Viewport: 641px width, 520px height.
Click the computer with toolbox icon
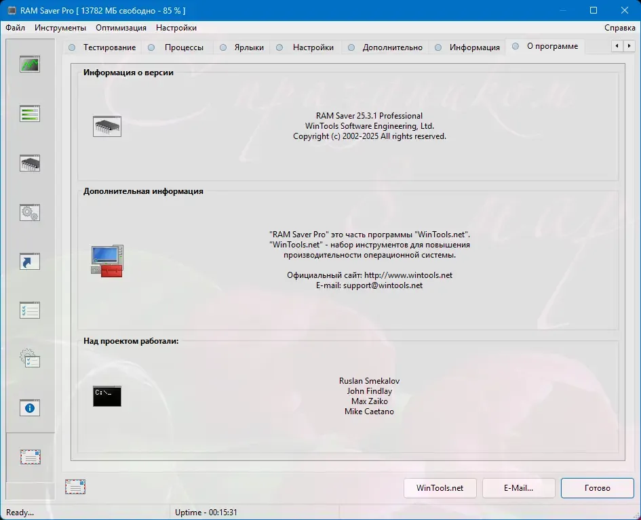[x=107, y=262]
